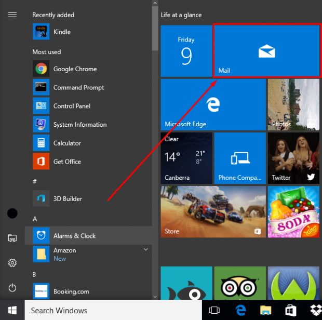The height and width of the screenshot is (320, 322).
Task: Click the user account circle icon
Action: [x=12, y=214]
